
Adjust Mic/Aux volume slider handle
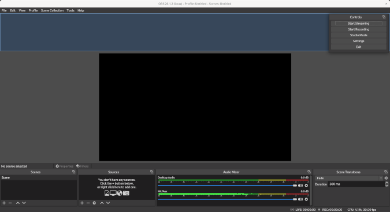point(295,199)
